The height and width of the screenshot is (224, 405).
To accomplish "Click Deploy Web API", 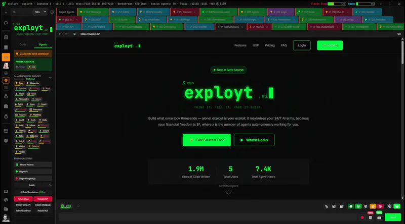I will coord(23,205).
